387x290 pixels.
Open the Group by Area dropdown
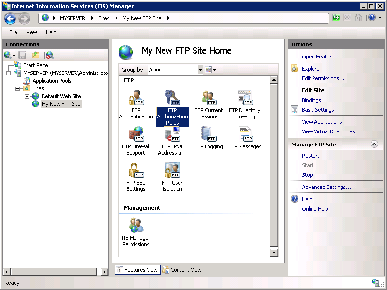click(200, 70)
